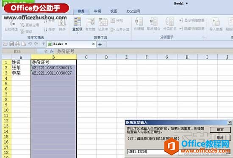Click the 分类汇总 icon
The width and height of the screenshot is (233, 158).
pyautogui.click(x=170, y=22)
